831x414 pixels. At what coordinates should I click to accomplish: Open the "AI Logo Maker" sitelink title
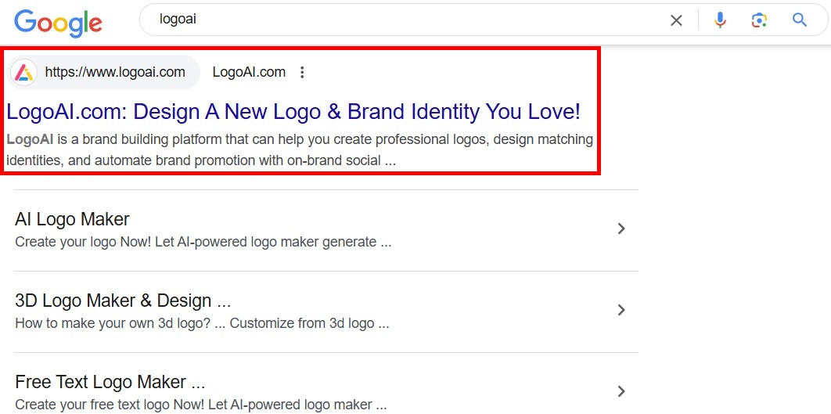coord(72,219)
